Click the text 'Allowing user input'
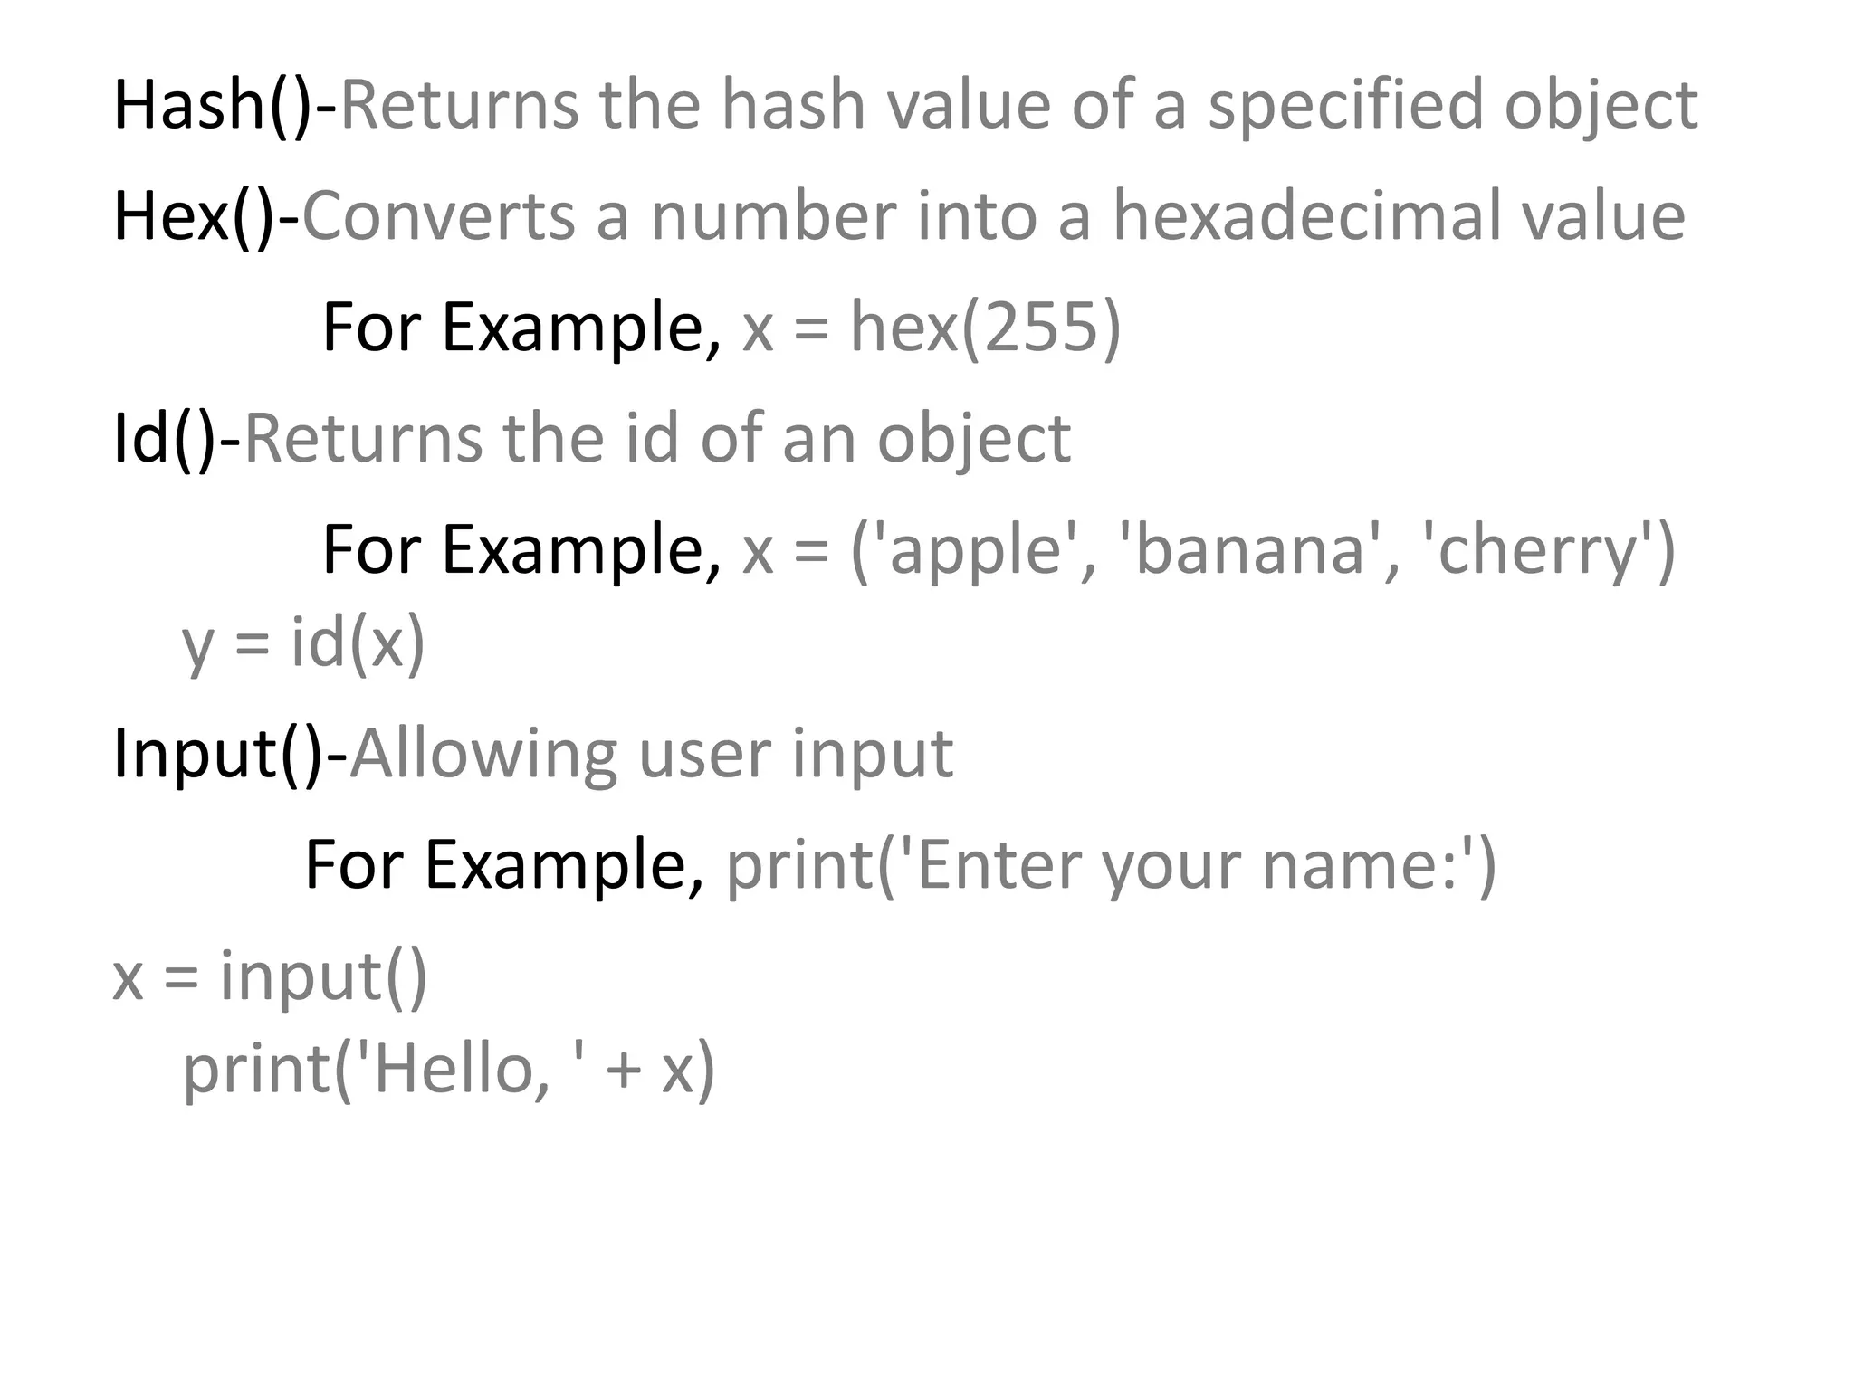 [x=651, y=754]
